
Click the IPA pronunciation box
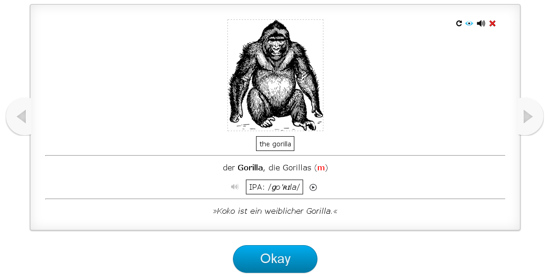(x=274, y=187)
